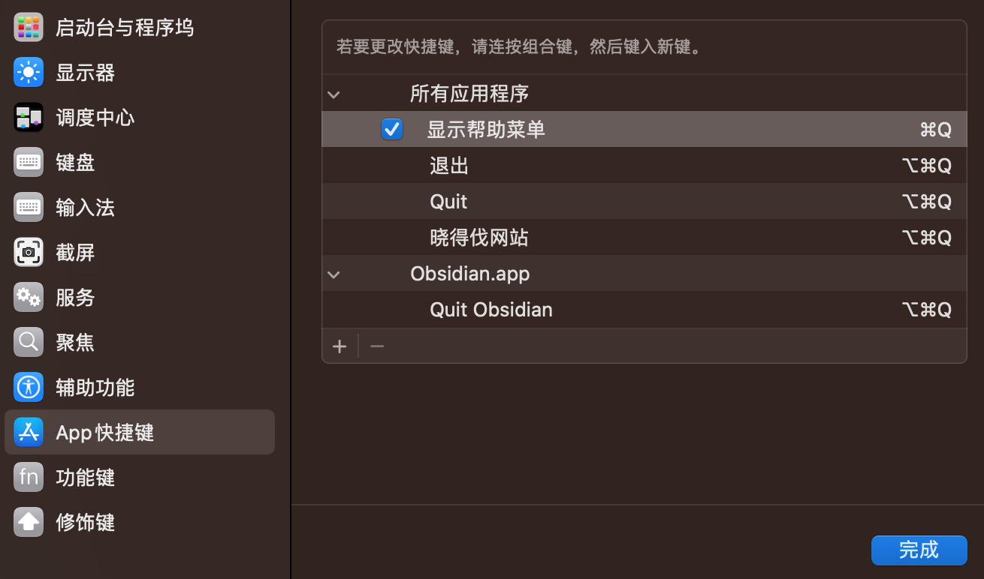Add a new shortcut with plus button
984x579 pixels.
coord(340,346)
